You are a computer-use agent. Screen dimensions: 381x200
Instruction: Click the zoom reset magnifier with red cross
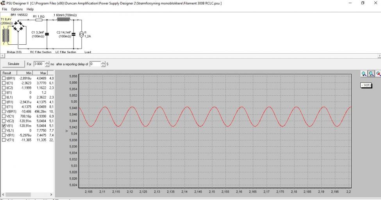click(x=378, y=74)
